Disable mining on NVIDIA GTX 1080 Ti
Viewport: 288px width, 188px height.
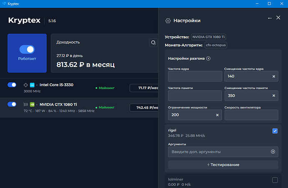(x=12, y=104)
